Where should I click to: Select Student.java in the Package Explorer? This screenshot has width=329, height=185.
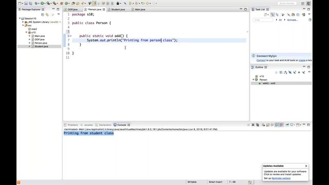tap(41, 46)
